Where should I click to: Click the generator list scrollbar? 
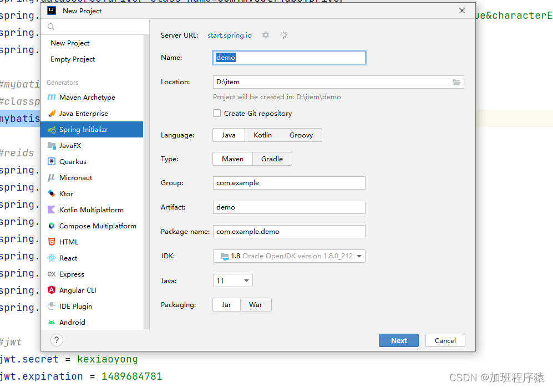[146, 182]
